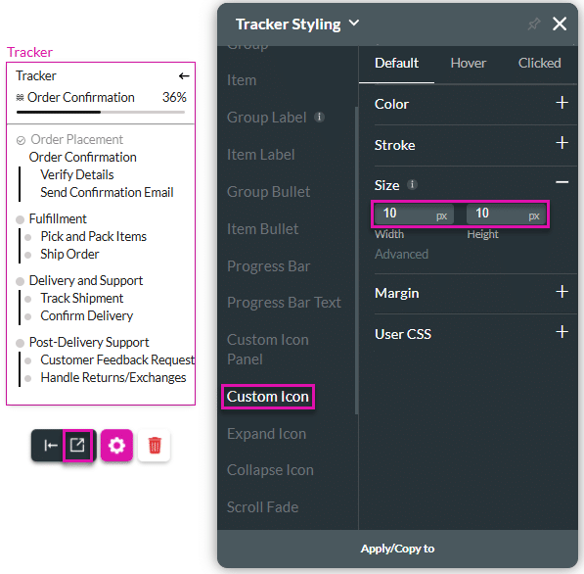Switch to the Hover state tab
584x574 pixels.
tap(469, 63)
